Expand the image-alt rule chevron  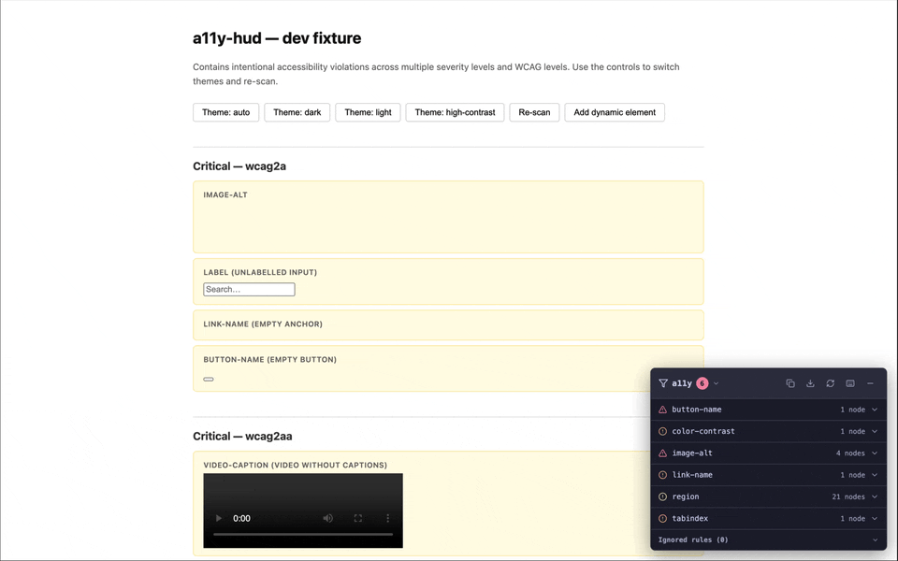point(875,453)
